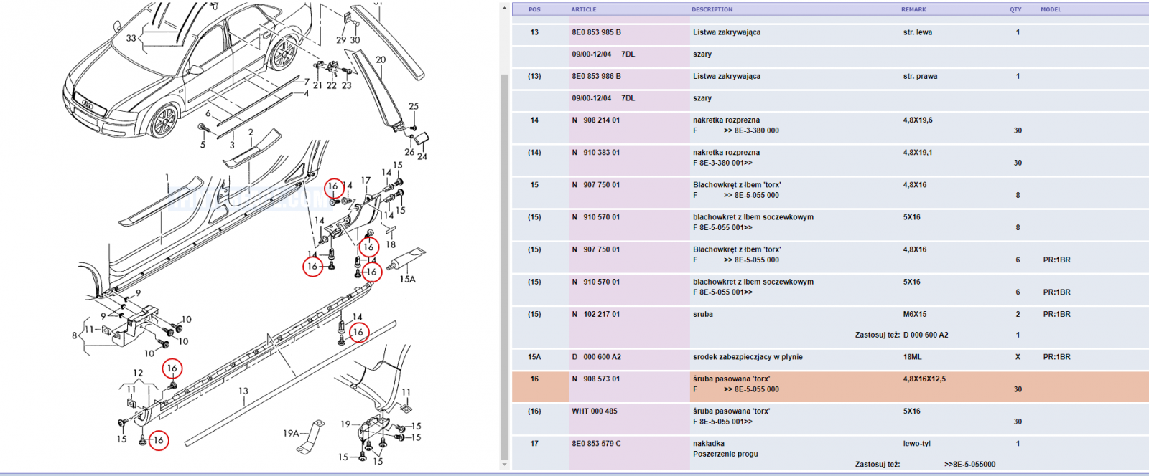Click the parts list vertical scrollbar thumb
1149x476 pixels.
coord(504,265)
